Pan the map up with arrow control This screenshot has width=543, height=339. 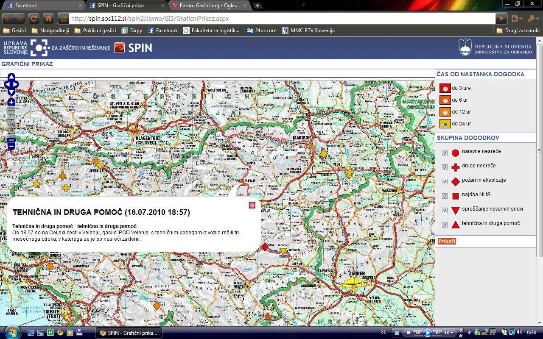(11, 77)
